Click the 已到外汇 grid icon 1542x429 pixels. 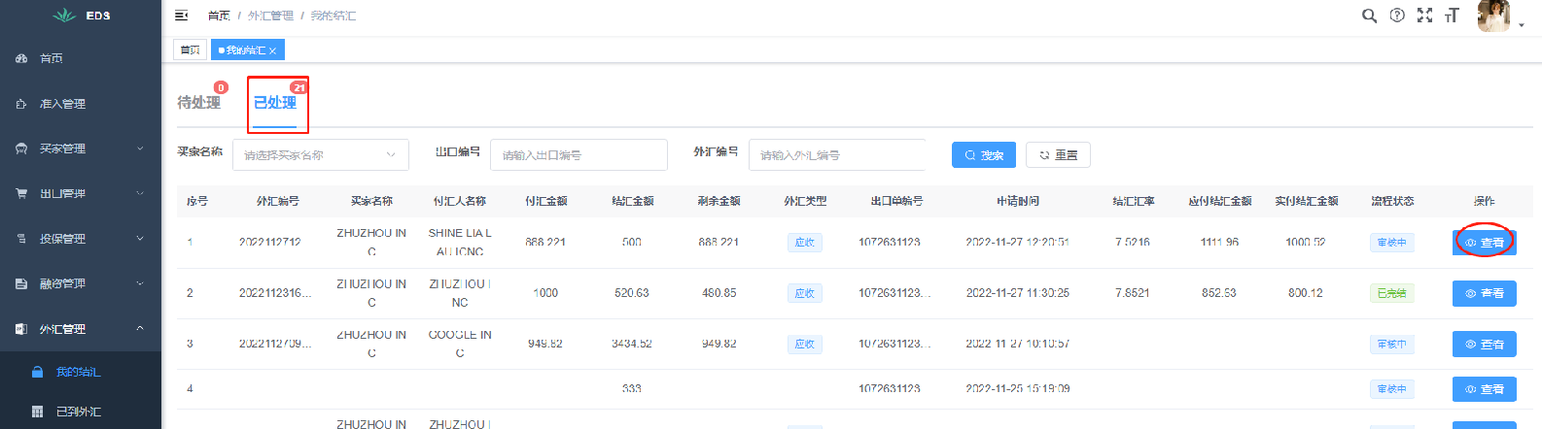(37, 412)
